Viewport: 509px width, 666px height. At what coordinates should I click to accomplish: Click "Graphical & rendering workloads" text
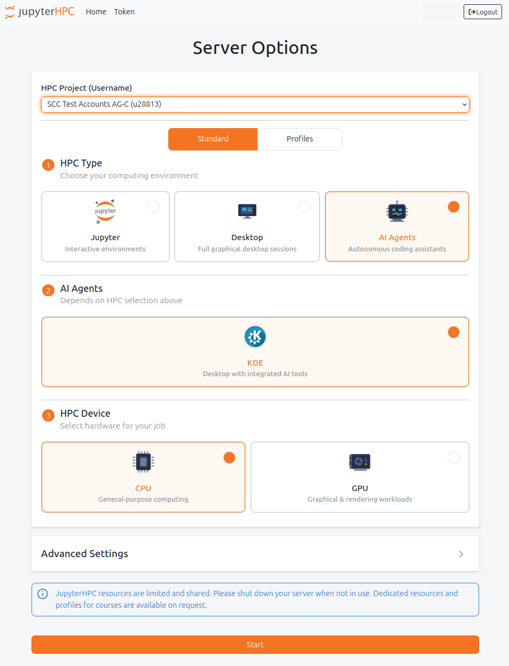[360, 499]
